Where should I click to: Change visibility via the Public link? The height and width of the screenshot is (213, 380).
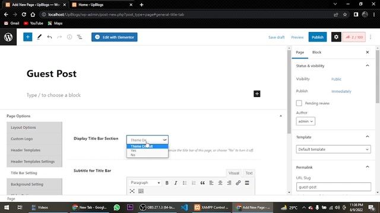(336, 79)
